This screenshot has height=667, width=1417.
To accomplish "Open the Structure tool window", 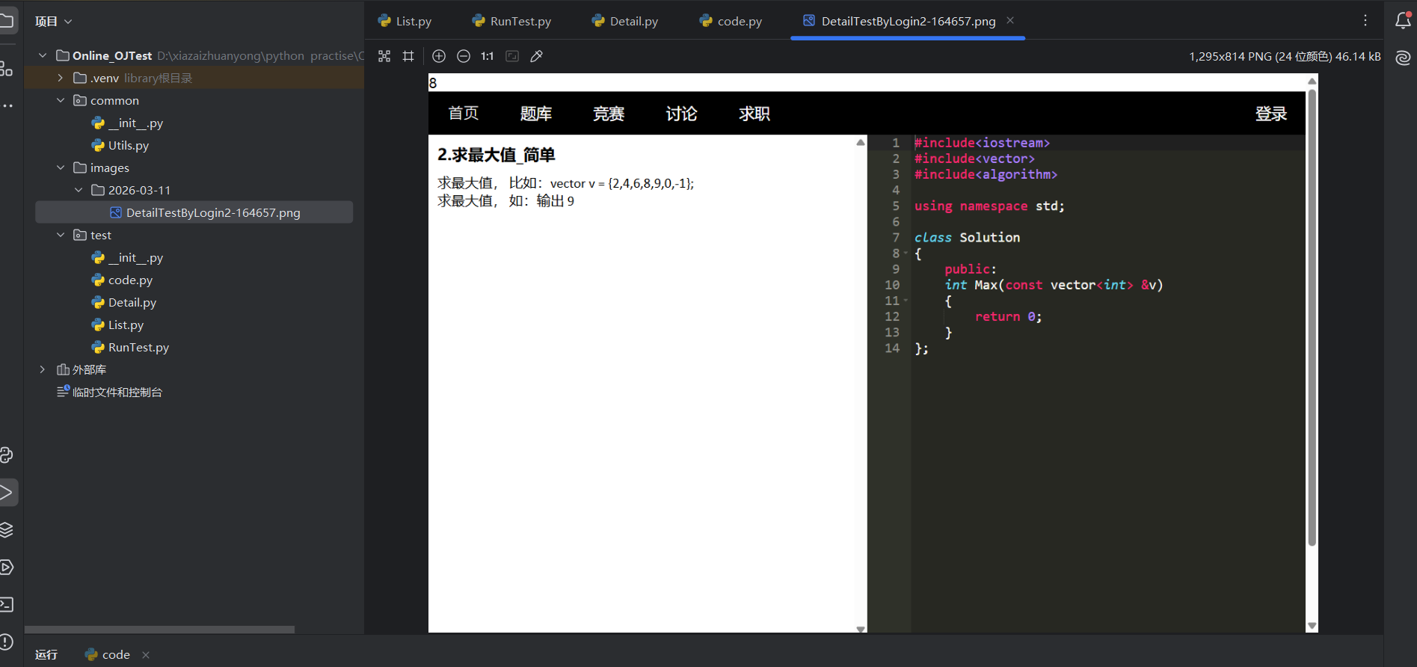I will (x=7, y=69).
